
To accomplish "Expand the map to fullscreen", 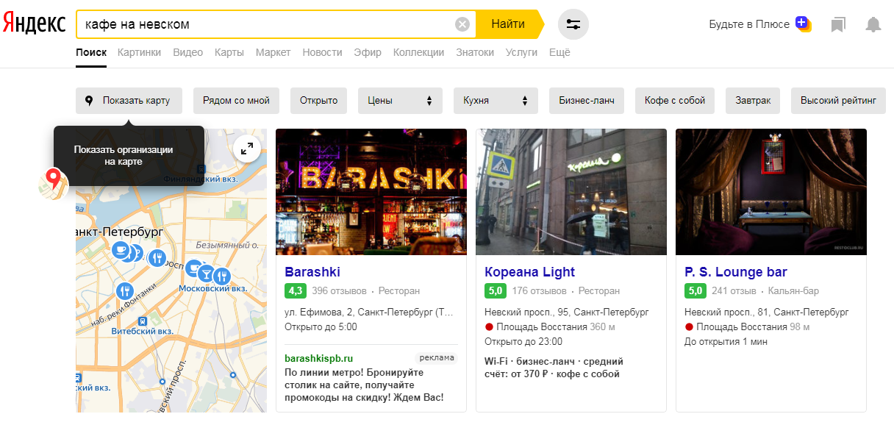I will [x=247, y=149].
